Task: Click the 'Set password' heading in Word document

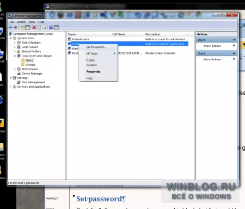Action: pos(101,199)
